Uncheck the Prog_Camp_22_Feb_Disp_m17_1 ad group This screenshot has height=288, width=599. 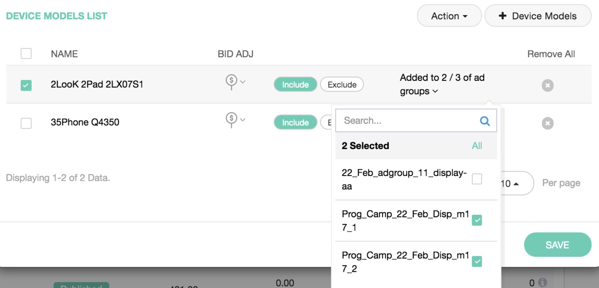tap(477, 220)
